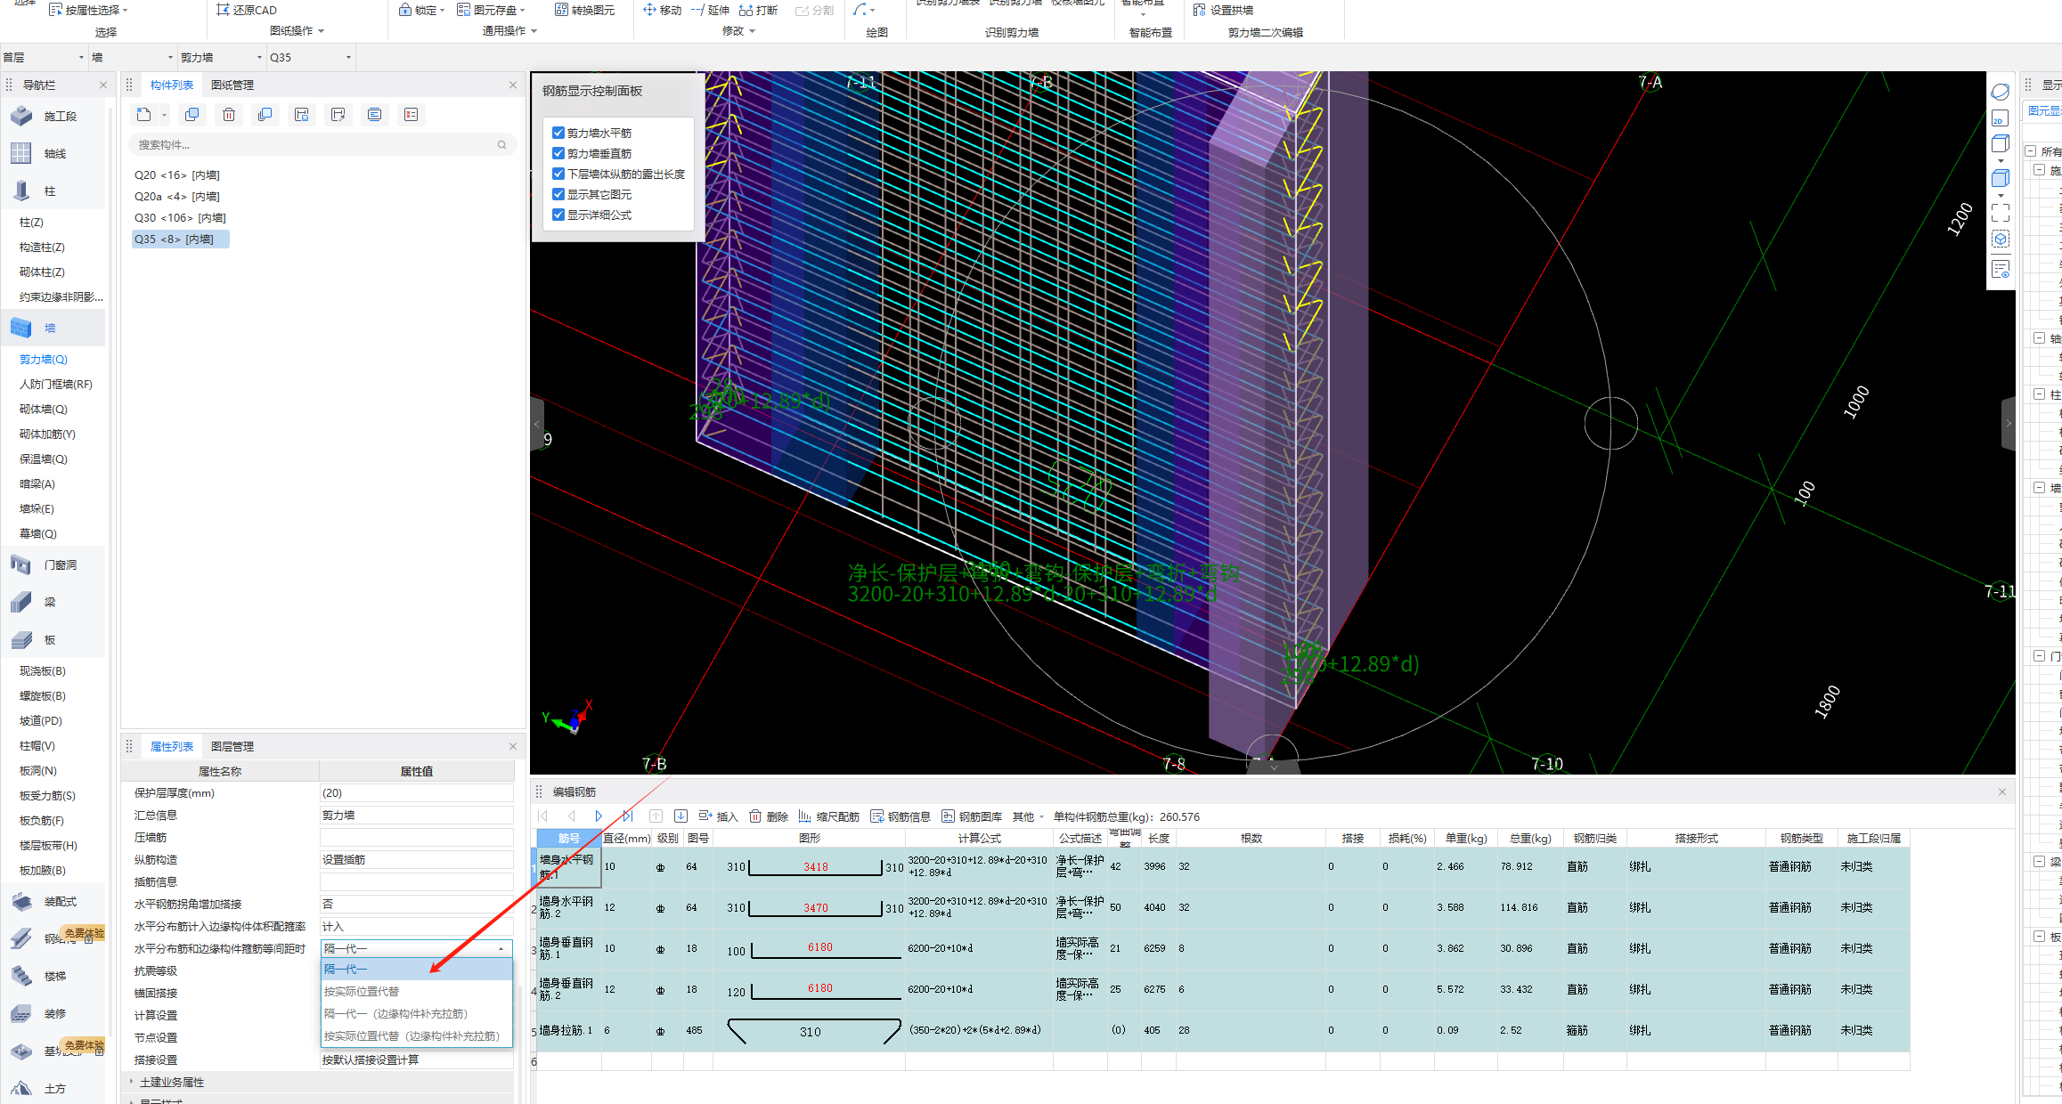This screenshot has width=2062, height=1104.
Task: Click the full-screen zoom extents icon
Action: (2001, 213)
